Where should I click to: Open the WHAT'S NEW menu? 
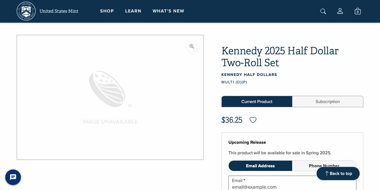point(168,11)
